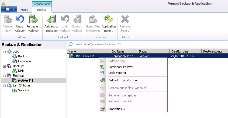The height and width of the screenshot is (118, 228).
Task: Open the Application Items dropdown
Action: pos(109,24)
